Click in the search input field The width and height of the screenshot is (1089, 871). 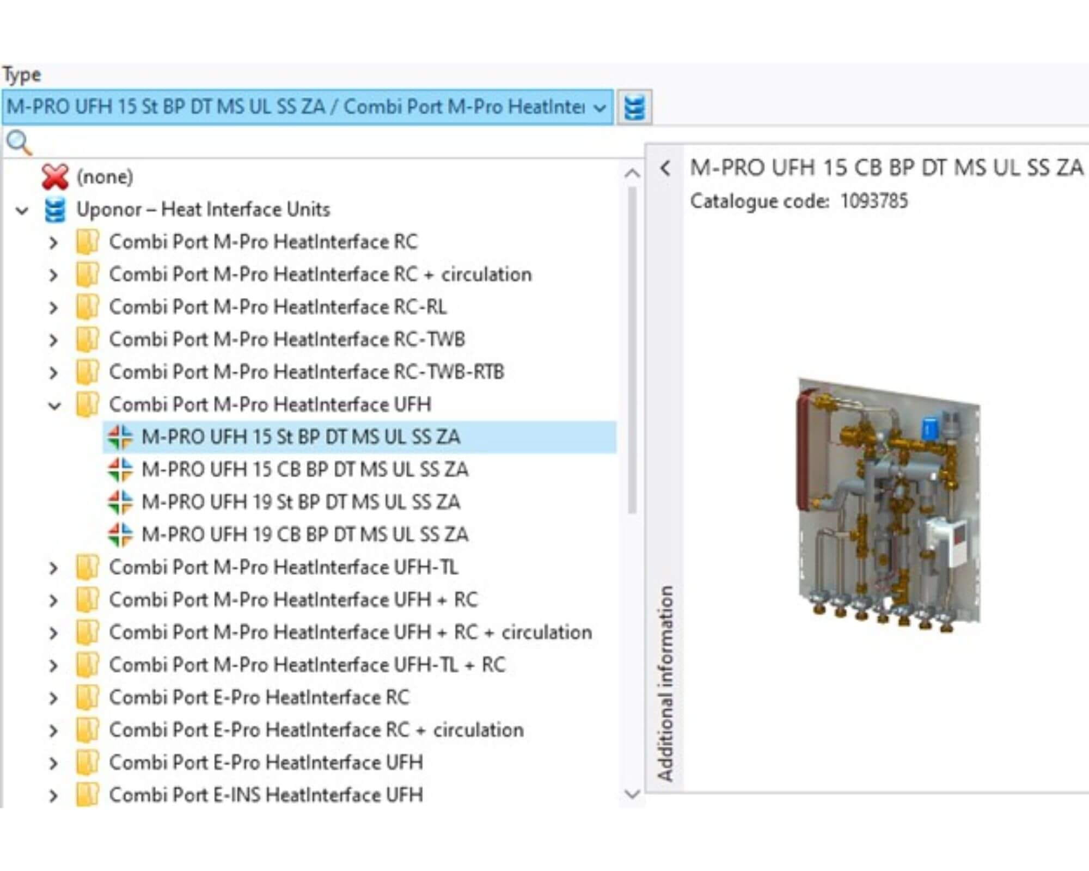coord(327,143)
